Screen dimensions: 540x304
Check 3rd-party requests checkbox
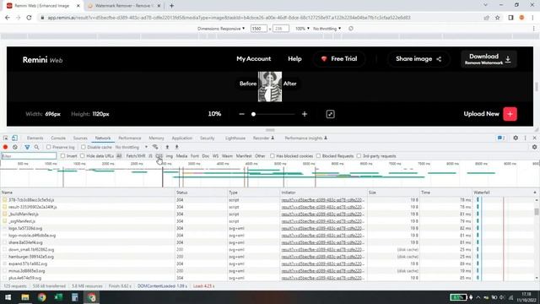359,156
